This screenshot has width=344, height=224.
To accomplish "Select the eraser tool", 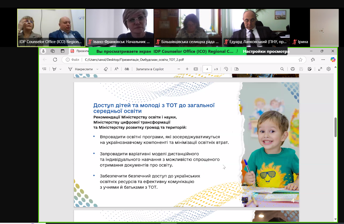I will pos(106,69).
